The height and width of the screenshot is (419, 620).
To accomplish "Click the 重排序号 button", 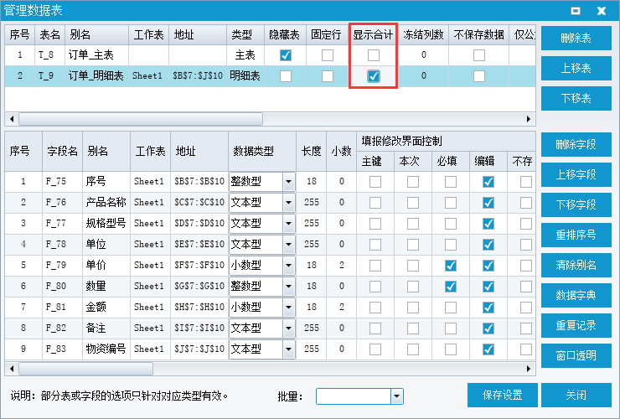I will pos(576,235).
